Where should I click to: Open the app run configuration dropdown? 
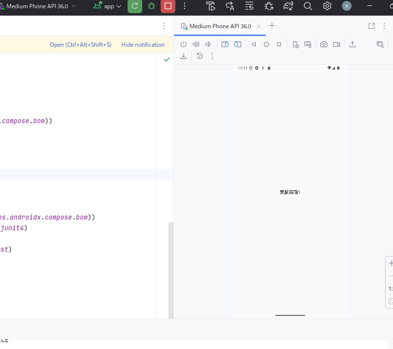click(x=108, y=6)
